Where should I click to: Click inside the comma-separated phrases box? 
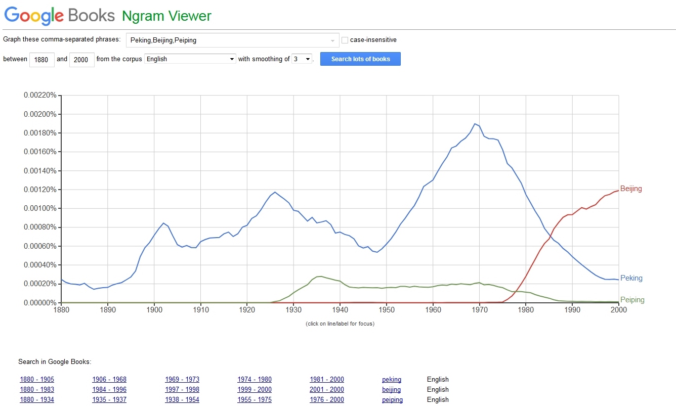click(228, 40)
